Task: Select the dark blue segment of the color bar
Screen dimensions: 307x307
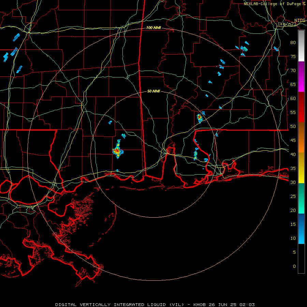Action: [301, 221]
